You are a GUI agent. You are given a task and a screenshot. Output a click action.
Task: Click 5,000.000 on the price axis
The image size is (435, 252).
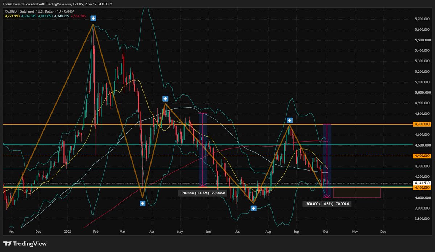(x=422, y=93)
